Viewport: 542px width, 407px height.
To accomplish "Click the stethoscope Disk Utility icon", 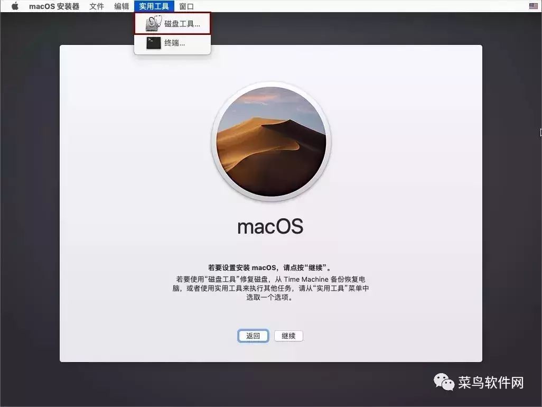I will 153,23.
